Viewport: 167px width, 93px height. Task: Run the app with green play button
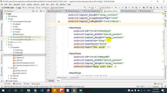[116, 7]
